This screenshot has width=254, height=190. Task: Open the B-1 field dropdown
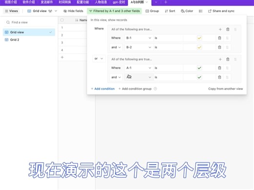coord(139,38)
